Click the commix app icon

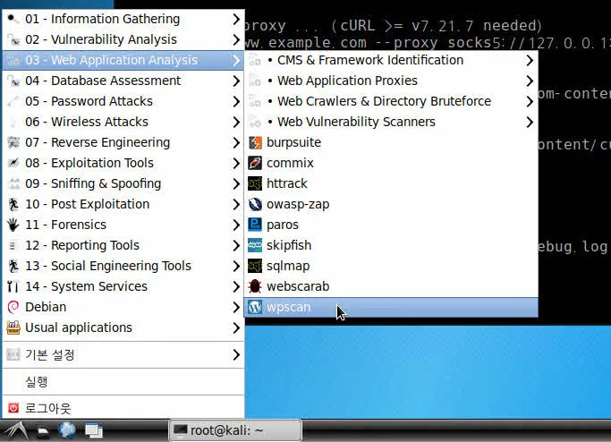click(x=255, y=163)
